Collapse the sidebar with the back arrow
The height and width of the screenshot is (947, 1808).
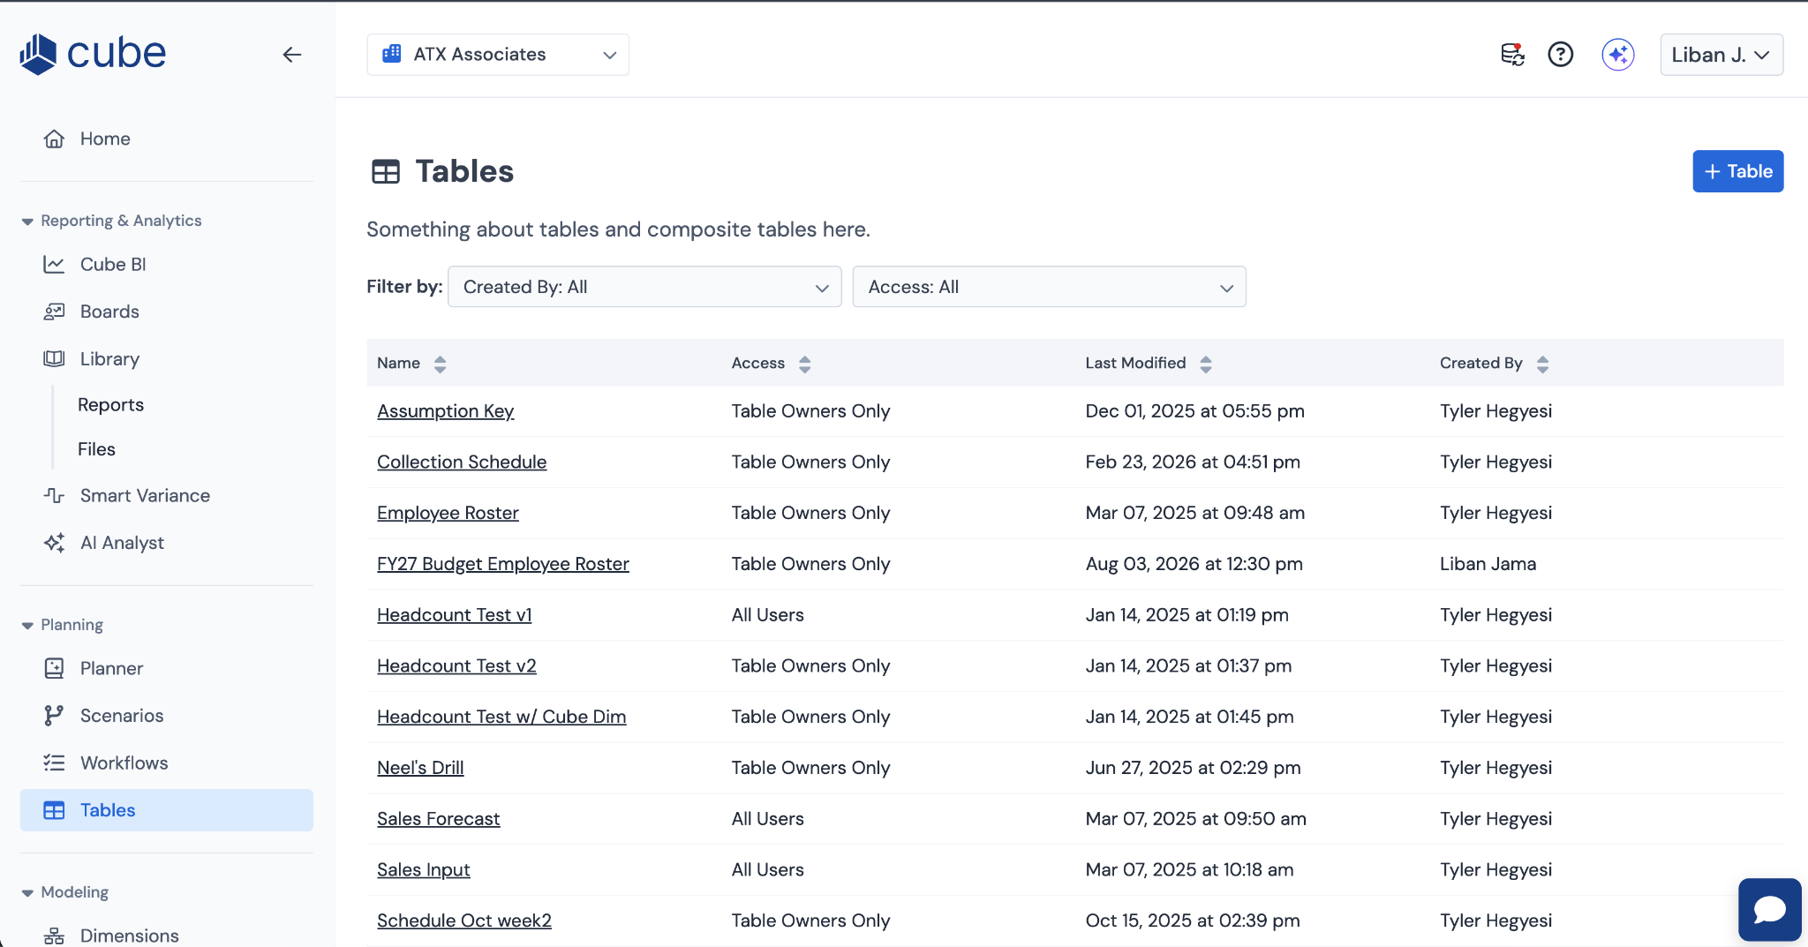pyautogui.click(x=292, y=55)
